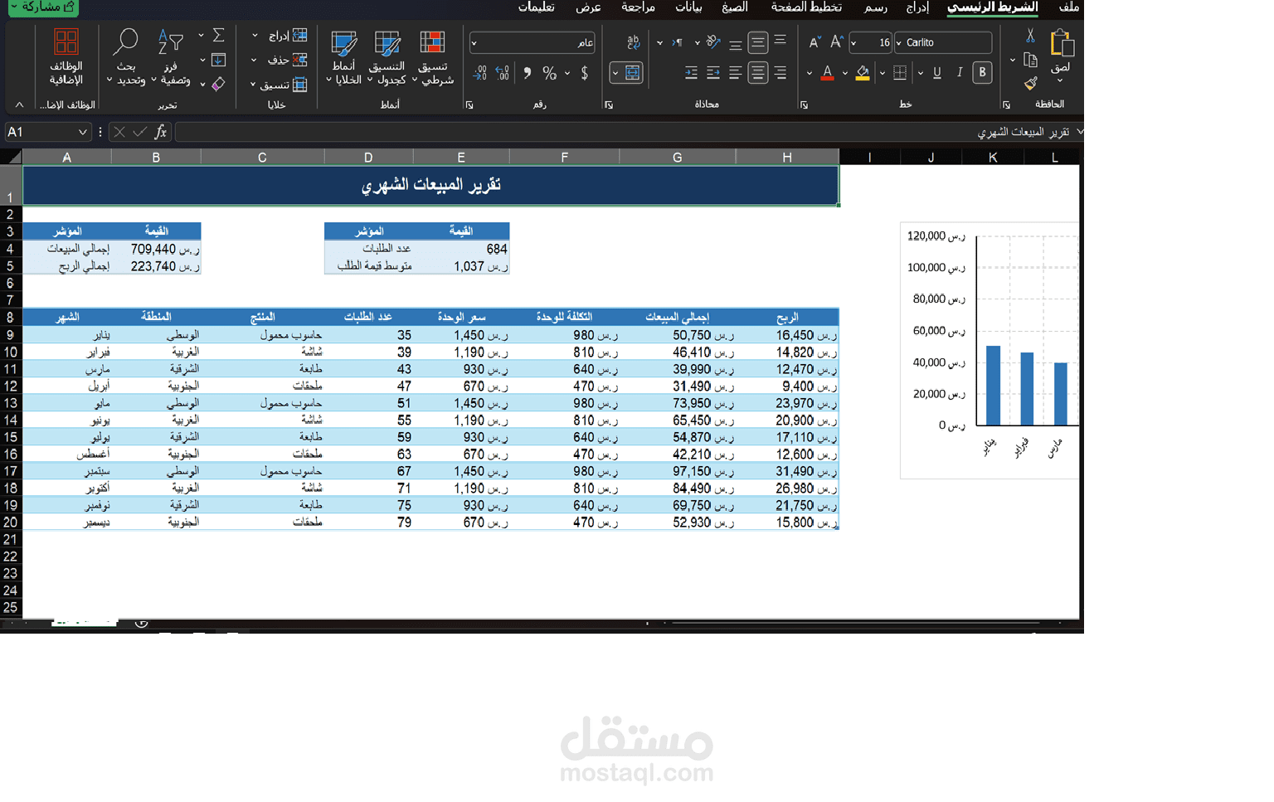Open Conditional Formatting (تنسيق شرطي)
The width and height of the screenshot is (1274, 802).
click(432, 57)
